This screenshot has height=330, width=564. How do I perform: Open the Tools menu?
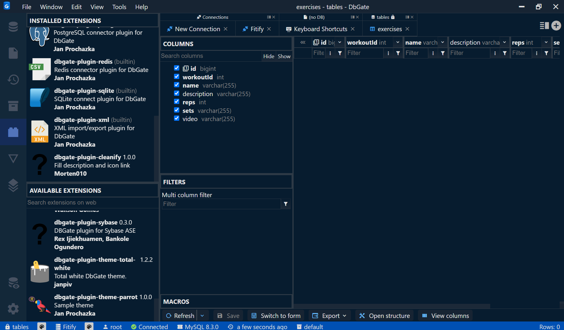[x=119, y=7]
